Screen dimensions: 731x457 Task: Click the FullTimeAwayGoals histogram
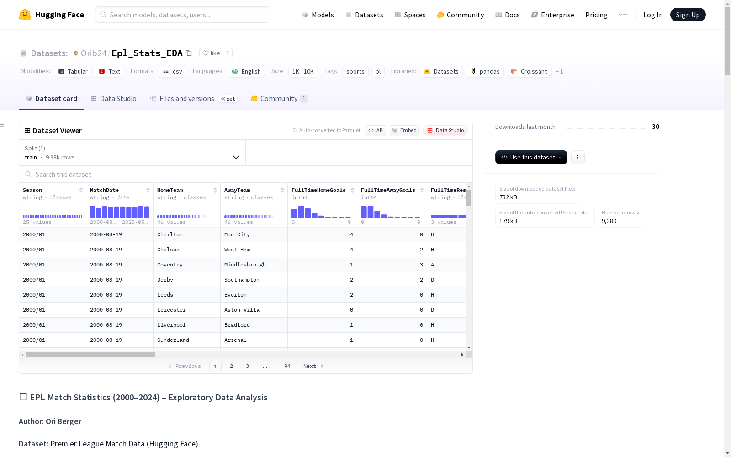[x=391, y=212]
